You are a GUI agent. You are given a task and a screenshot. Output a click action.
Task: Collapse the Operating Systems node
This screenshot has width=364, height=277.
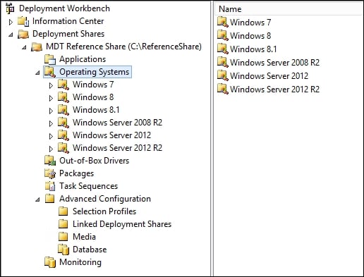tap(37, 73)
